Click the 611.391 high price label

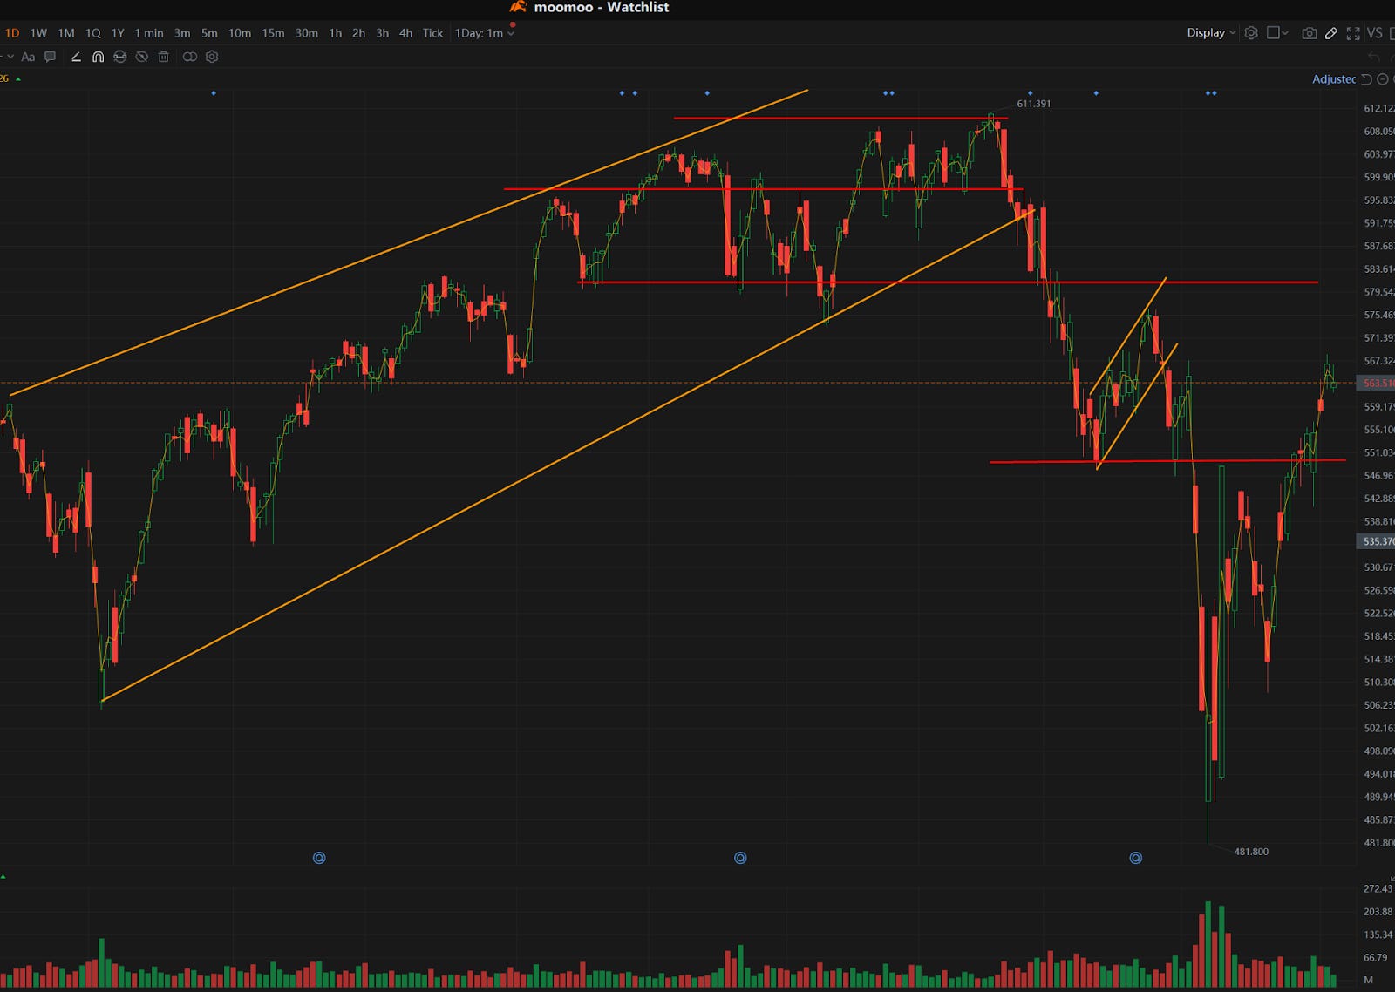coord(1034,104)
